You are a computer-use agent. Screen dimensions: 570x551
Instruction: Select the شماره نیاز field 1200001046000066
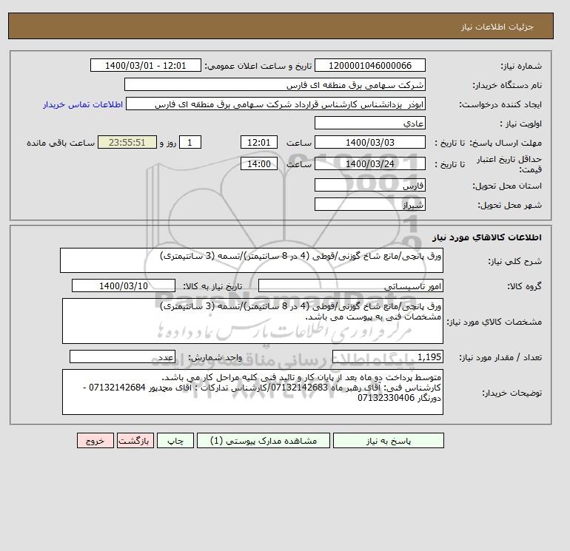(x=369, y=65)
